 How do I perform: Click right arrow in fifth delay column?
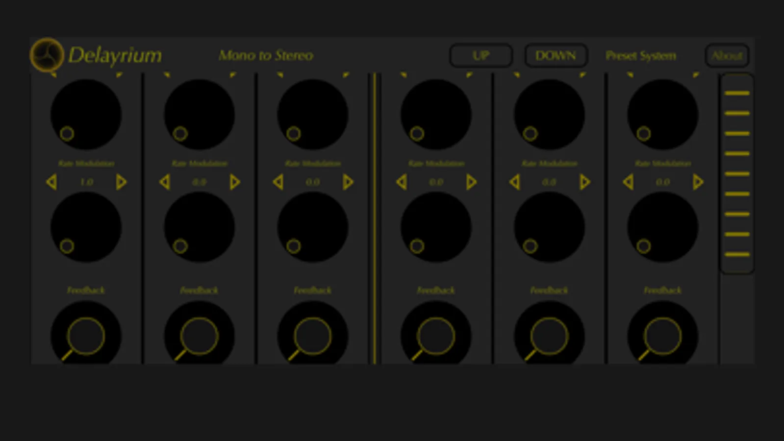coord(584,182)
